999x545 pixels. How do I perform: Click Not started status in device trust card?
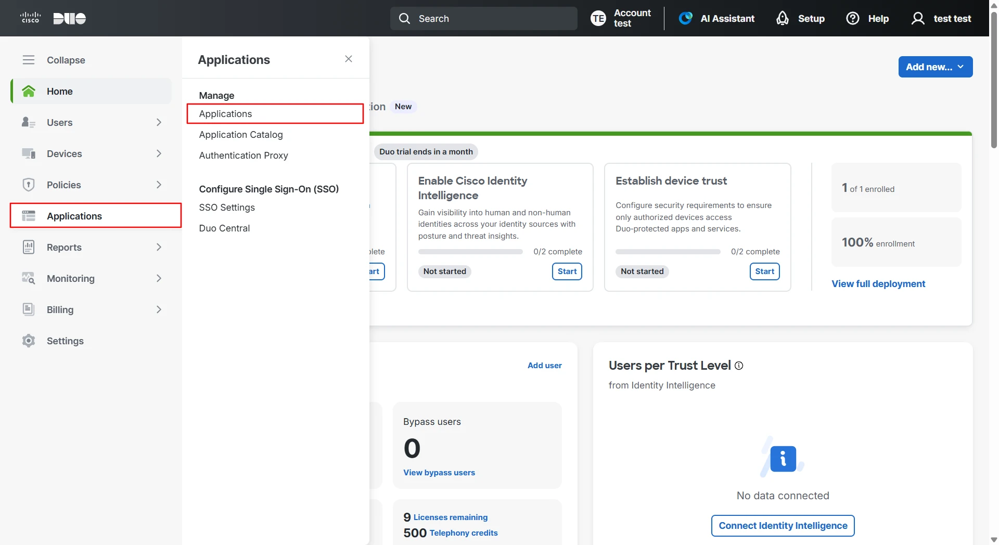coord(642,271)
